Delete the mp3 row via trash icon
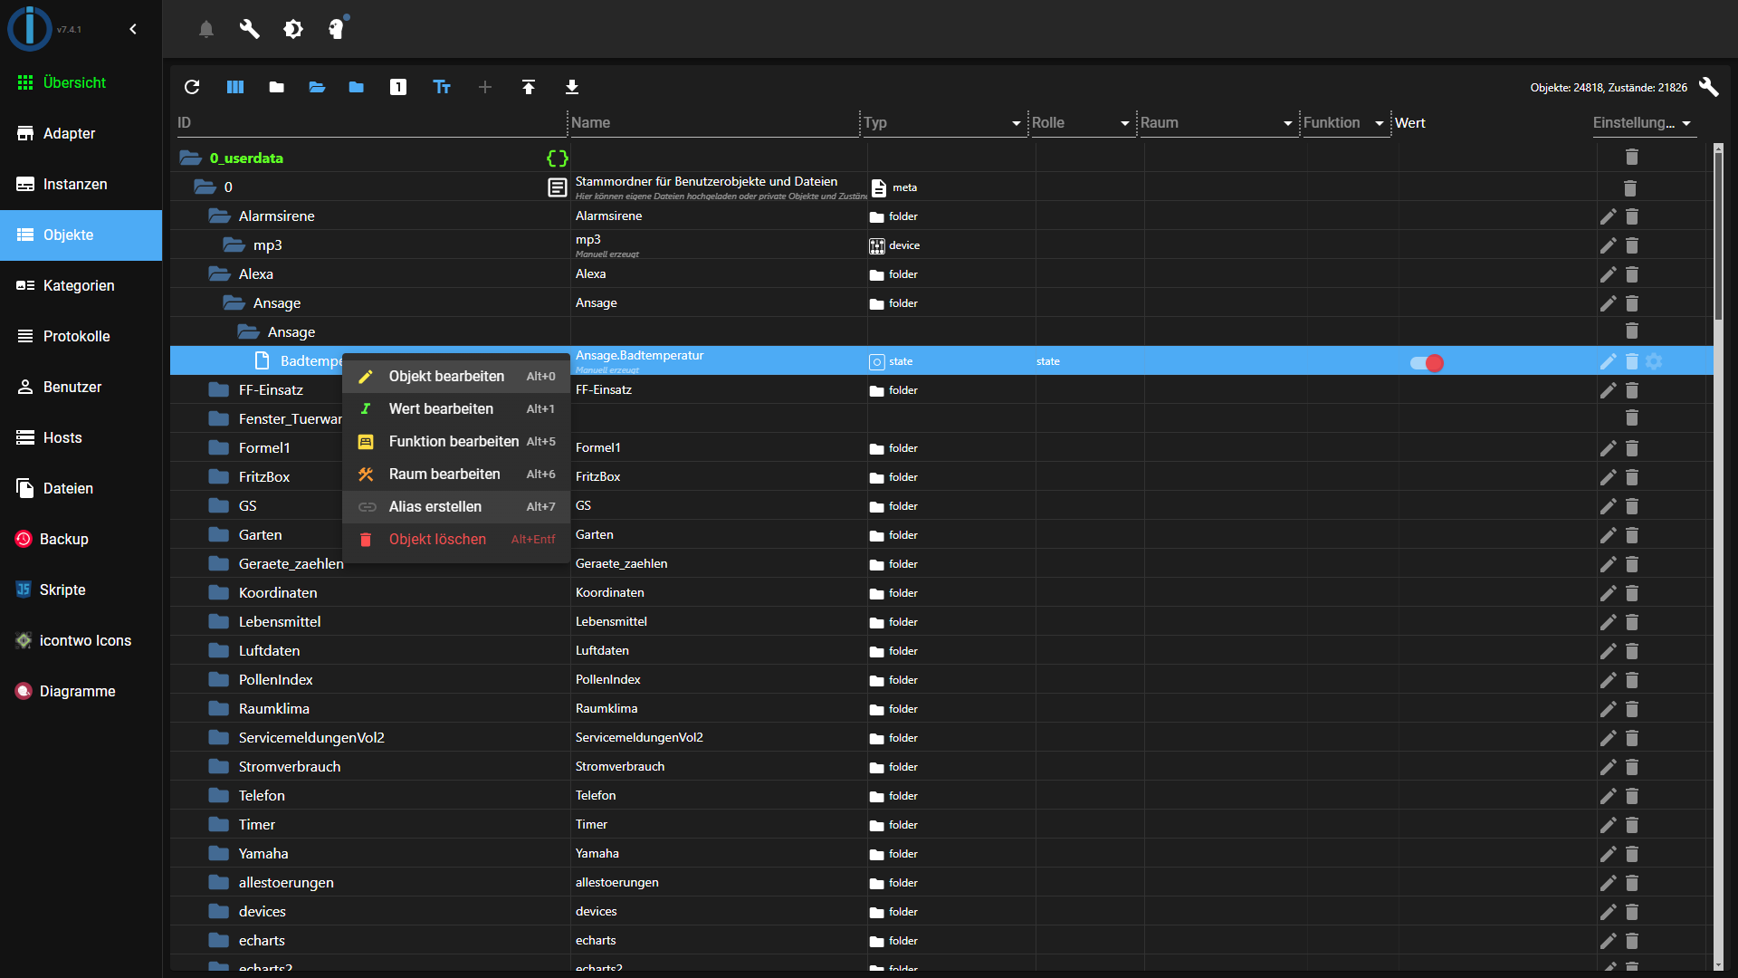 [x=1631, y=245]
